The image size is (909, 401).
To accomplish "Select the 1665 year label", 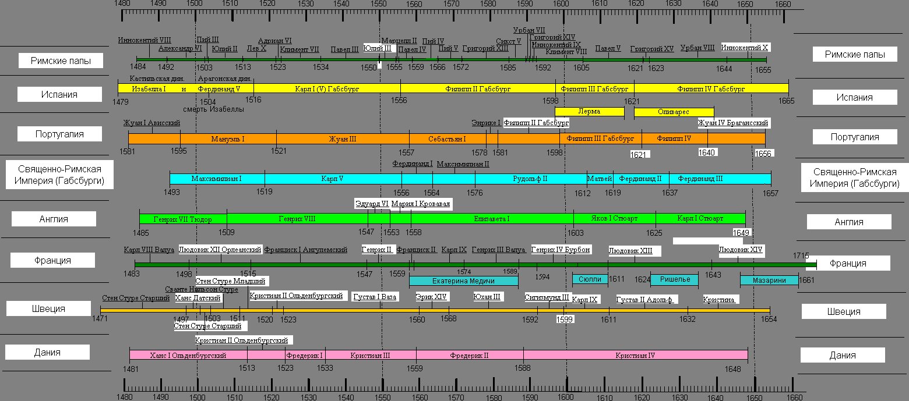I will click(787, 101).
